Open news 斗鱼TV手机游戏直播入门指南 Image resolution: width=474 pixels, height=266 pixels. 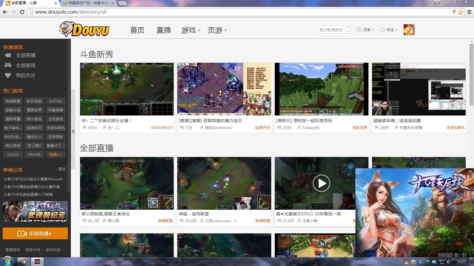click(x=28, y=194)
